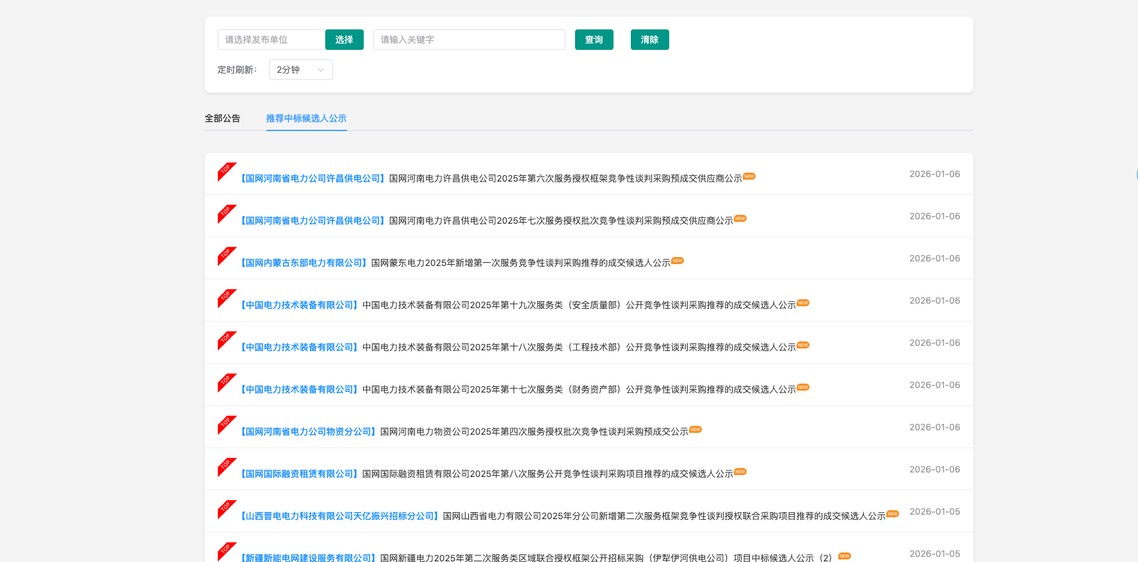Click TOP ribbon icon on 国网国际融资租赁 row

(226, 466)
